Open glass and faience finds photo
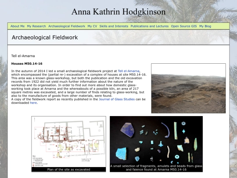 156,140
